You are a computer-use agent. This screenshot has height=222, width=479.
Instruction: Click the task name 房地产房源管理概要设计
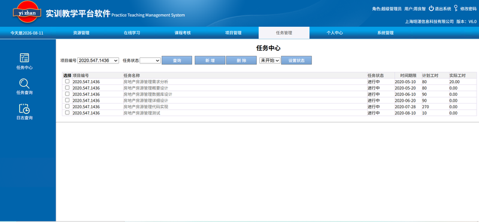(145, 88)
